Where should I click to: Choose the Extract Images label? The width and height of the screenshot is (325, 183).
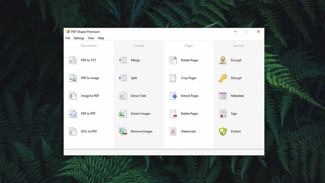pyautogui.click(x=140, y=114)
